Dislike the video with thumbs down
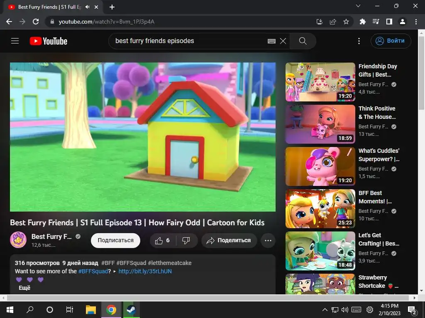The width and height of the screenshot is (425, 318). click(x=186, y=241)
